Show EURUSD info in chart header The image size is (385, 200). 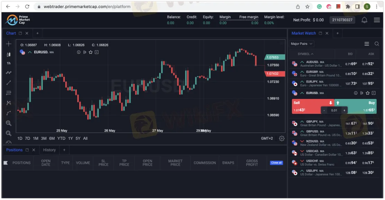click(79, 52)
